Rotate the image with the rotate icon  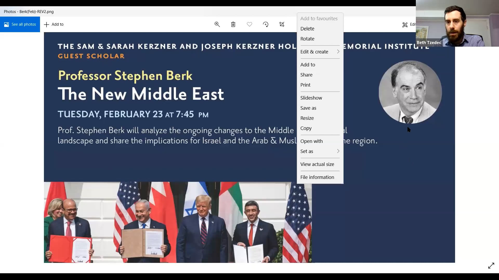pos(266,24)
